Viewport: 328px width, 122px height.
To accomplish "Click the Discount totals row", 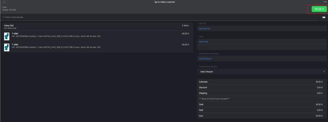I will tap(262, 88).
